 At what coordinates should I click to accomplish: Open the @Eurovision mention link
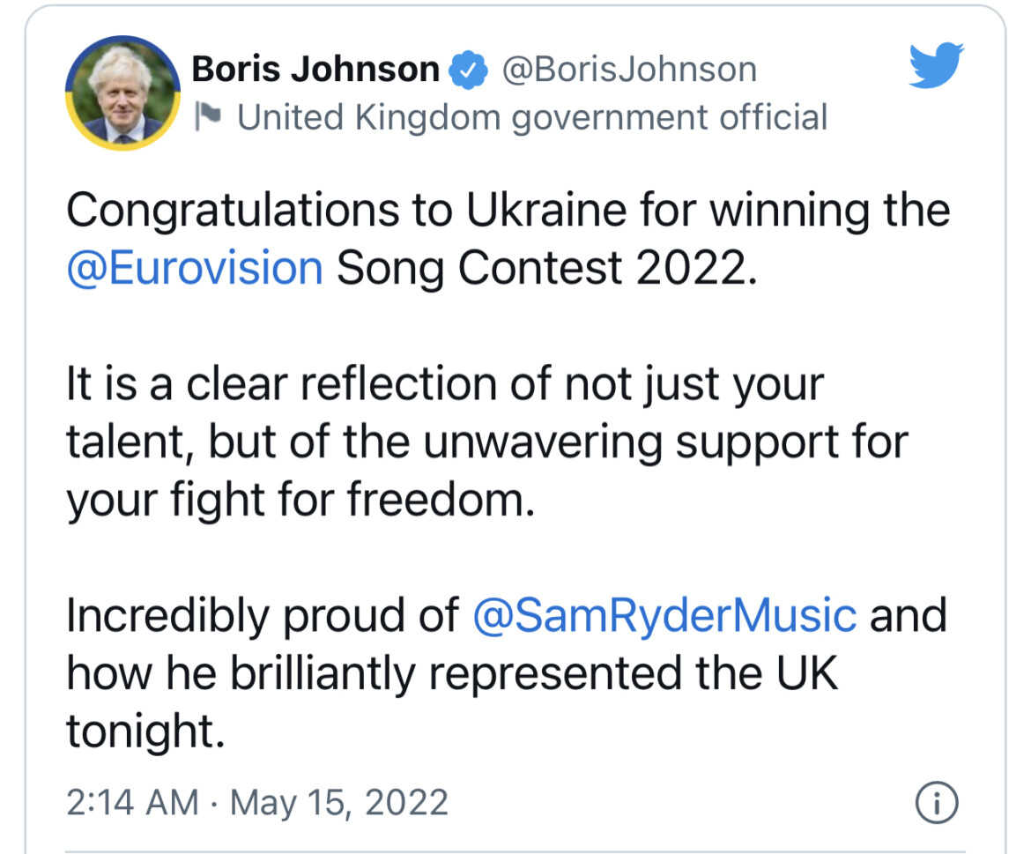pyautogui.click(x=195, y=268)
